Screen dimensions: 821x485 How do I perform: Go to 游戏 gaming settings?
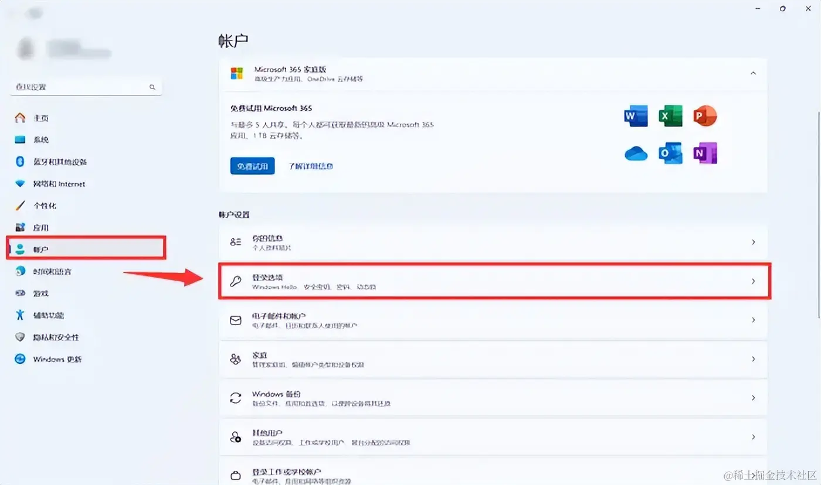pos(40,293)
